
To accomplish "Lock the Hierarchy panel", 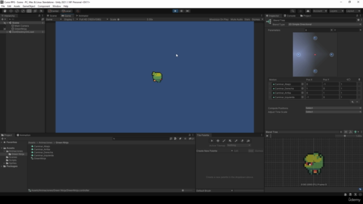I will pyautogui.click(x=39, y=16).
